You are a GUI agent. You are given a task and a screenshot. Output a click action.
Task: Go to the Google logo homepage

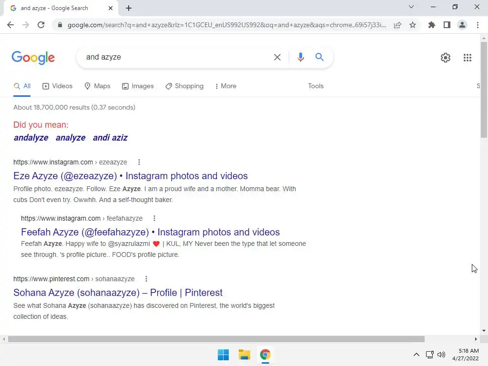33,58
